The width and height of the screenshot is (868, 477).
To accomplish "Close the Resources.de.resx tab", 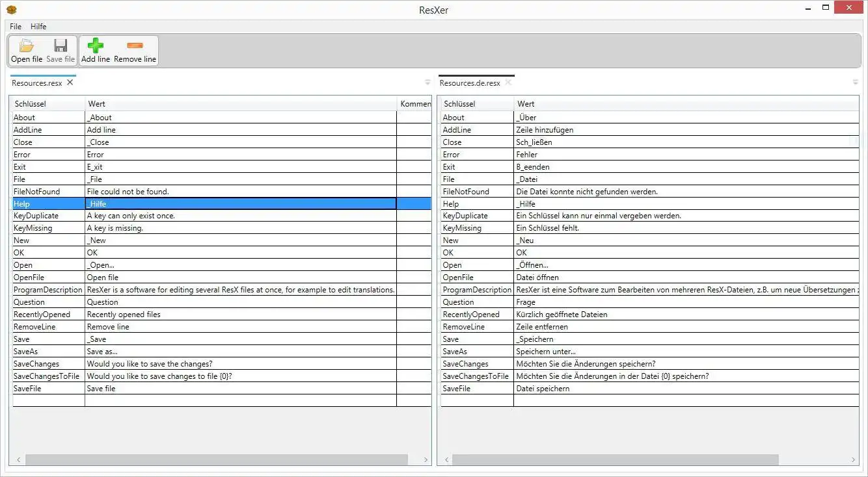I will click(508, 83).
